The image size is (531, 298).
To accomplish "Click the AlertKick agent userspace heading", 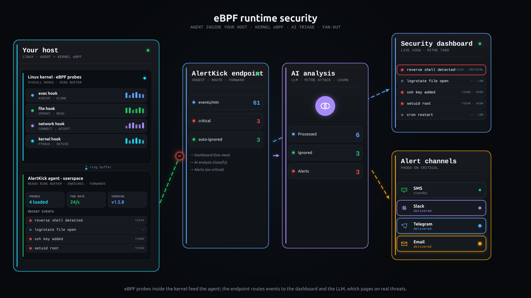I will (55, 178).
